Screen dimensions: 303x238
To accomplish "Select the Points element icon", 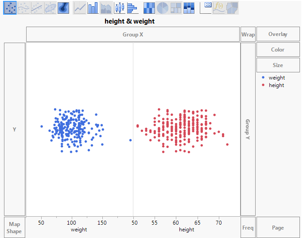I will pos(10,8).
